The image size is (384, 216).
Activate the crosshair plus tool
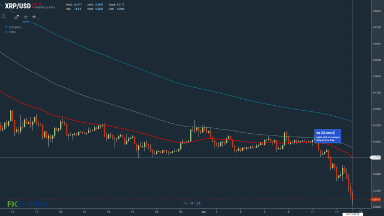click(x=26, y=17)
